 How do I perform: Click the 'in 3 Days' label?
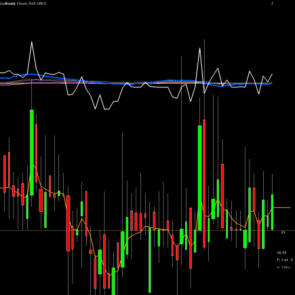284,267
